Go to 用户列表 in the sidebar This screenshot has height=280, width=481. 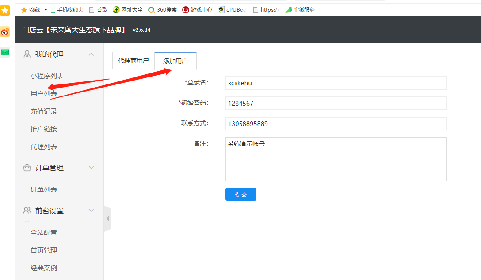(44, 94)
